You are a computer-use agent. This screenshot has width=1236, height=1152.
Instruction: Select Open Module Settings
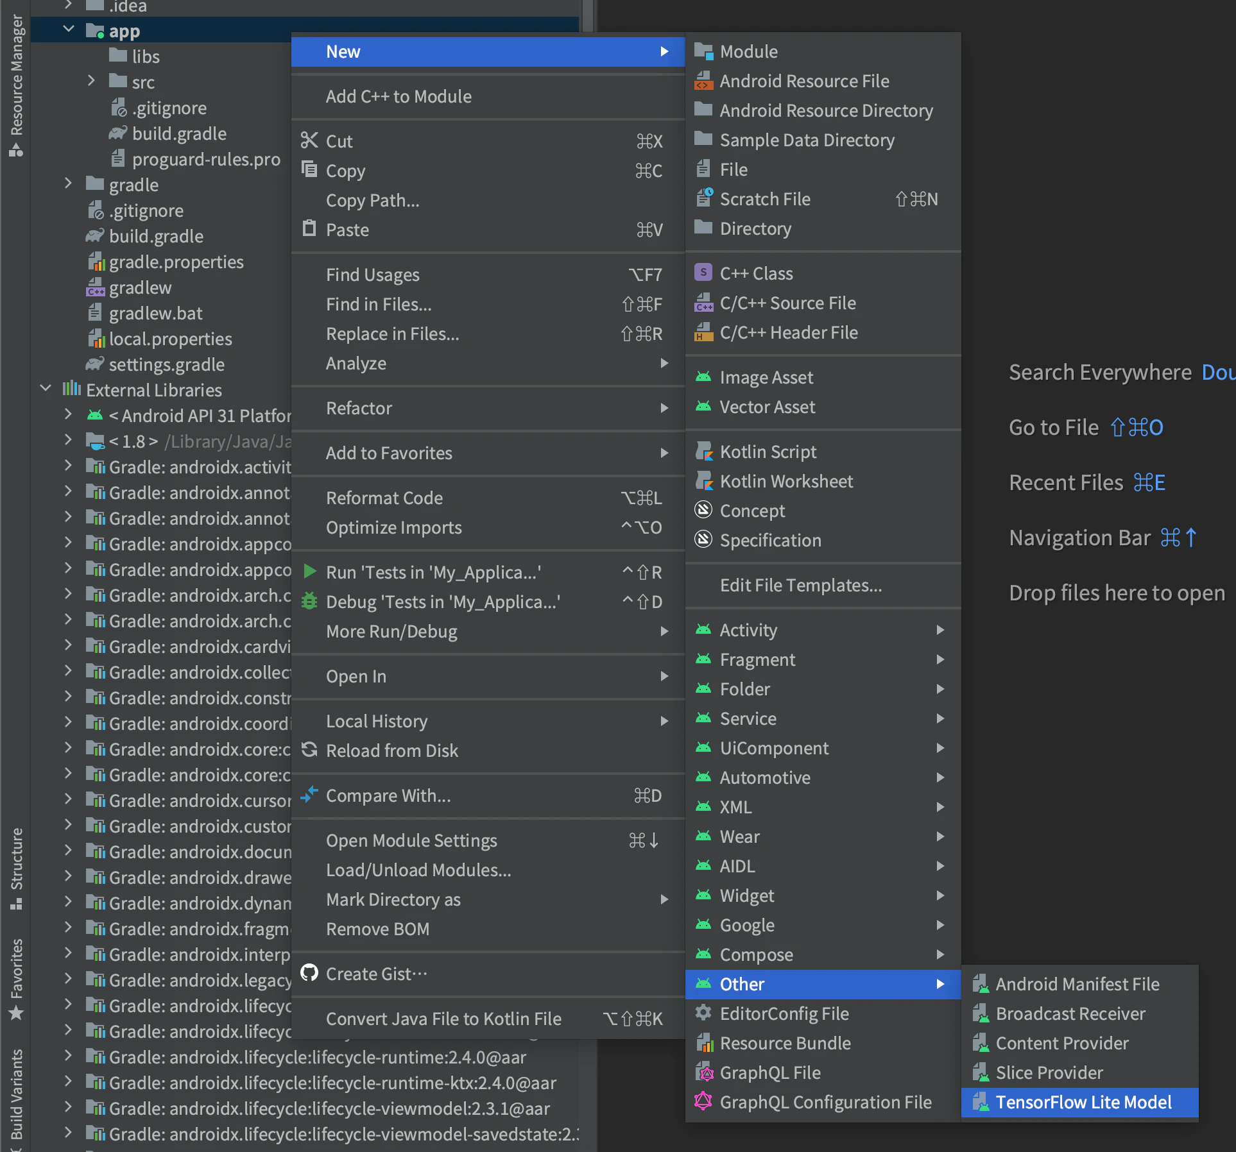point(488,840)
